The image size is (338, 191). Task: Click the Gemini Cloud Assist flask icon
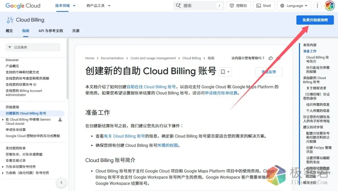[60, 120]
